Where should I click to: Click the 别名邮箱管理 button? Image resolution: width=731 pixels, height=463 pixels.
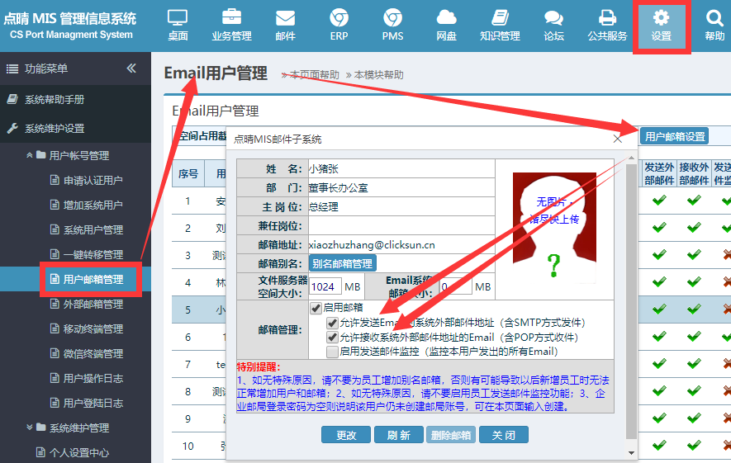coord(343,263)
